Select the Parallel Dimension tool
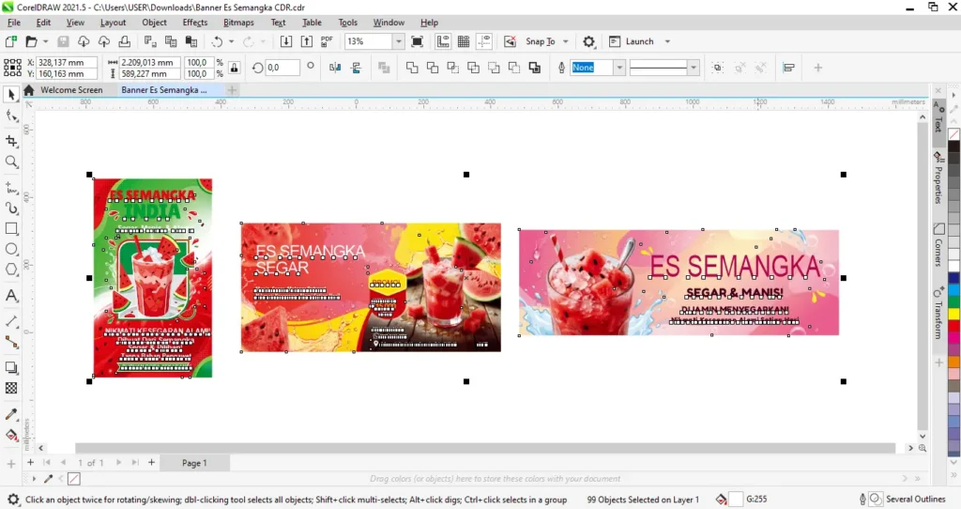 (11, 321)
